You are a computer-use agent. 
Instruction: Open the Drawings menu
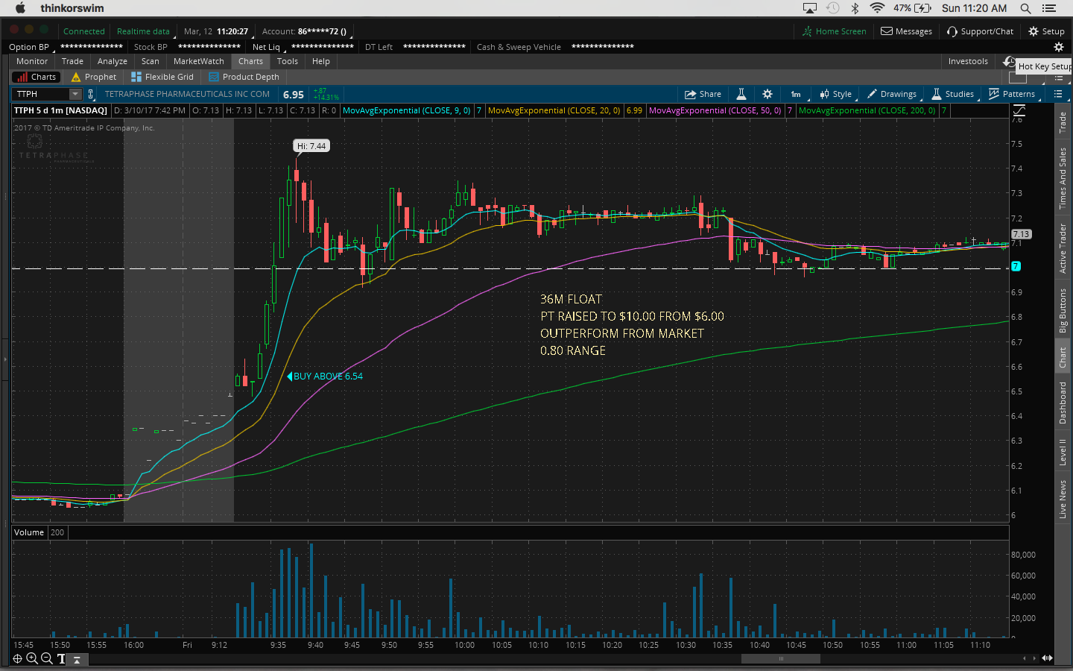(892, 94)
